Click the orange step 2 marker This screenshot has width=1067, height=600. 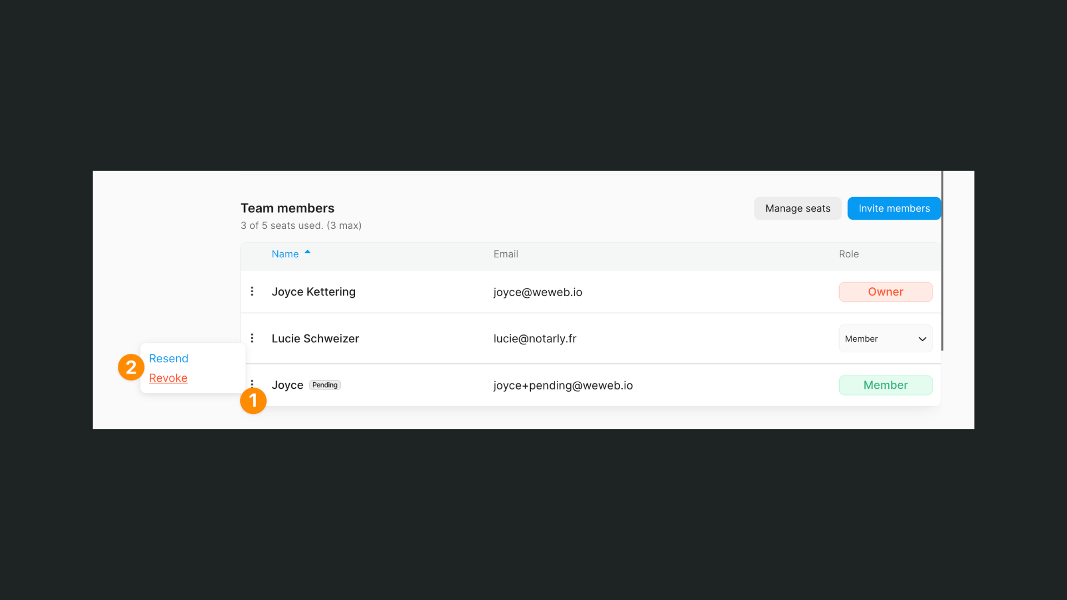[x=131, y=367]
